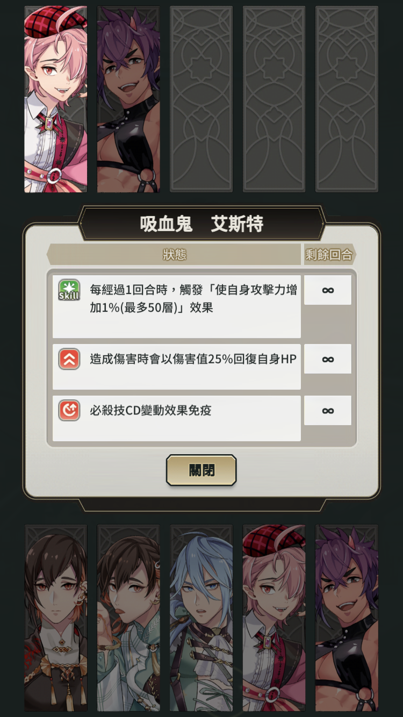Select the pink-haired beret character in bottom row

pyautogui.click(x=274, y=618)
